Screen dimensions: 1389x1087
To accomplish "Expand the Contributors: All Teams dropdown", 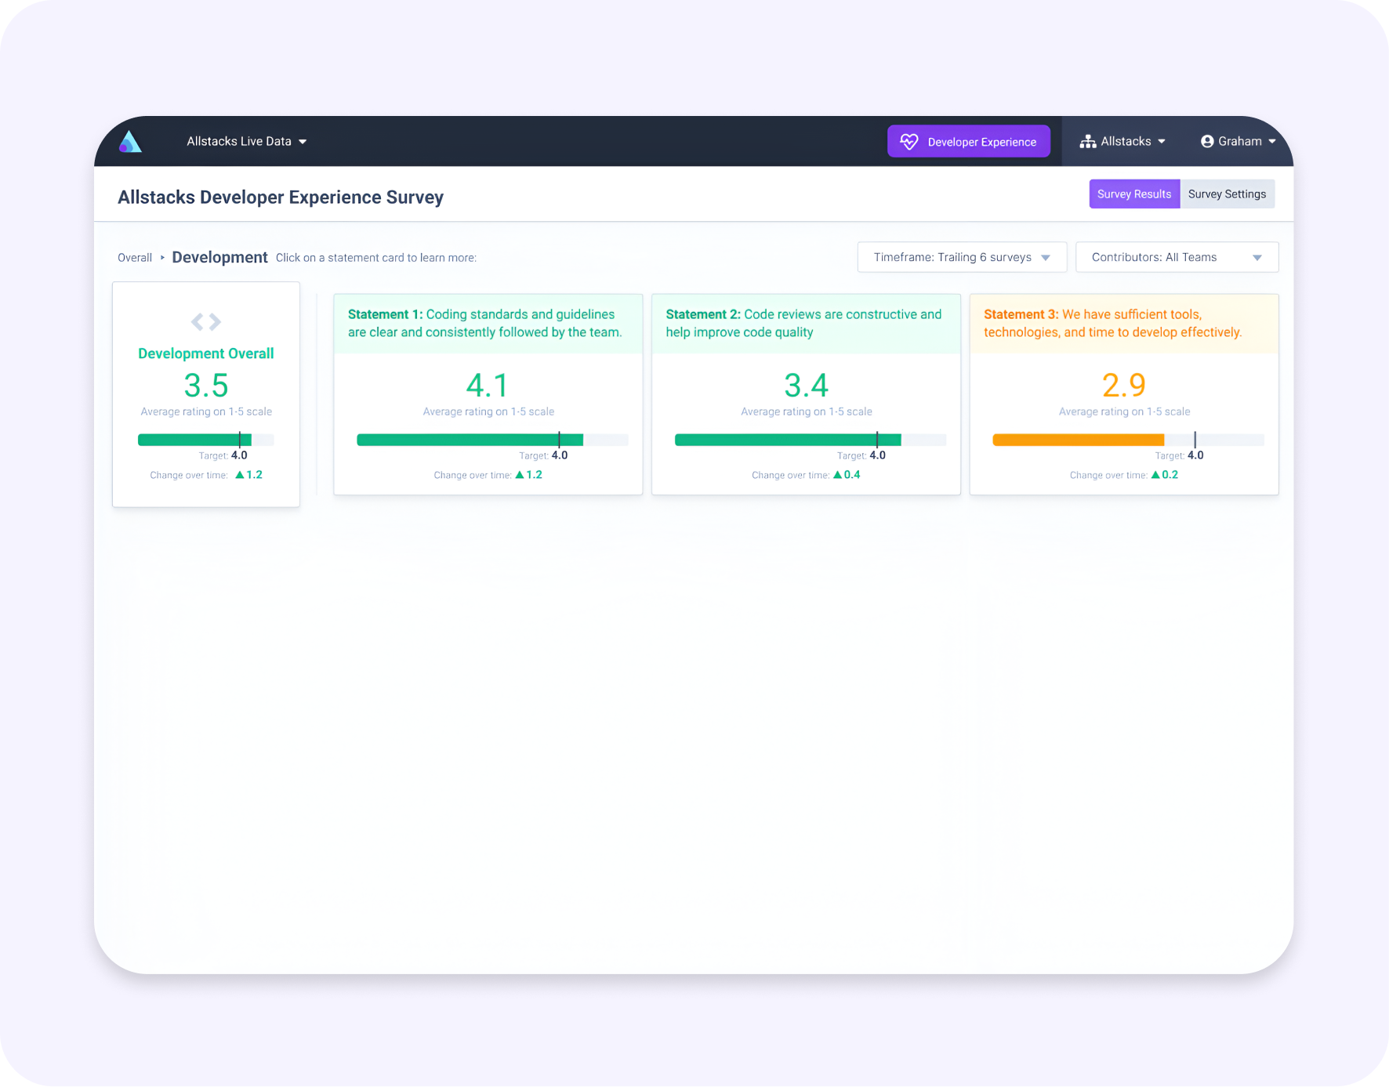I will click(x=1176, y=258).
